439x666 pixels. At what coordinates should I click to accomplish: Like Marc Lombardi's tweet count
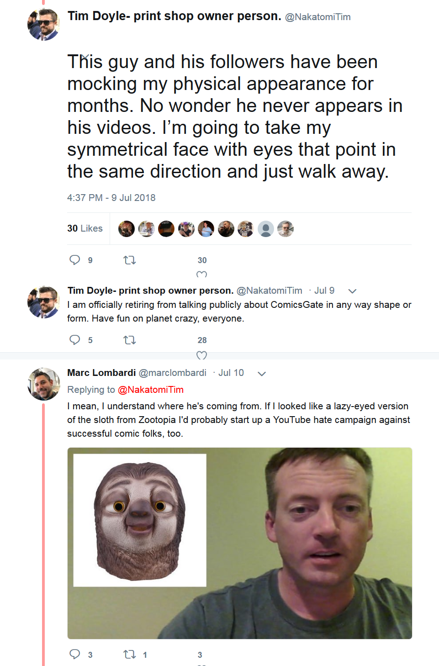200,655
